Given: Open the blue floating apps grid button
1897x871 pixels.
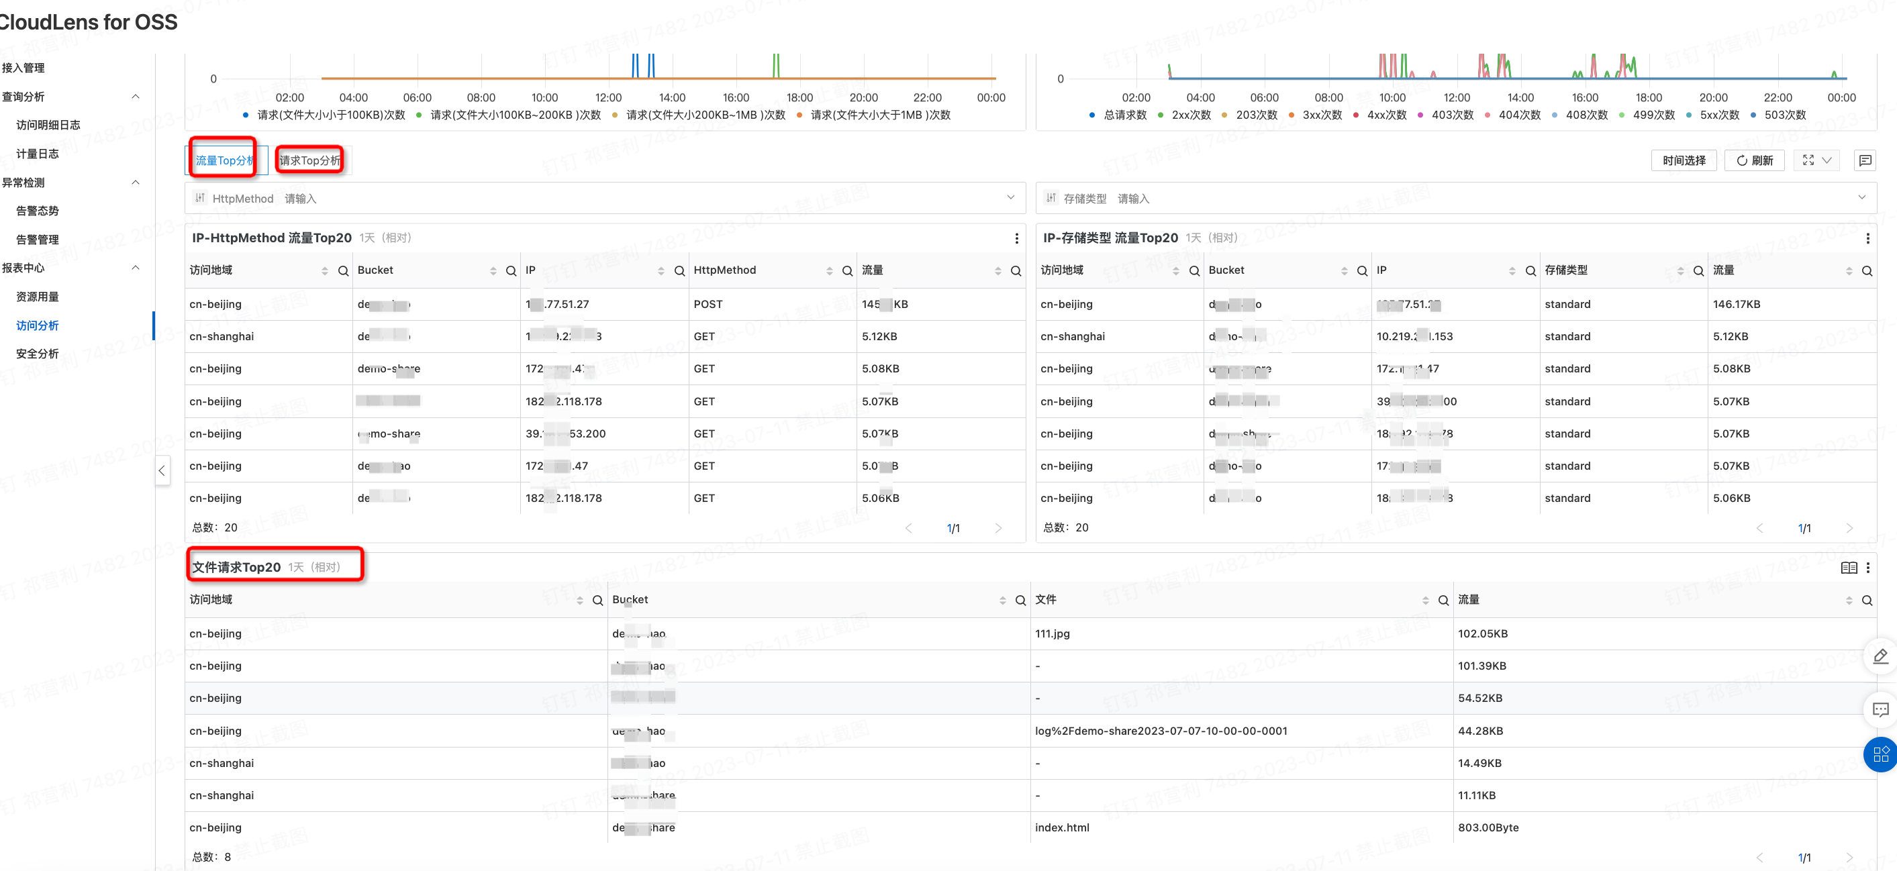Looking at the screenshot, I should [x=1880, y=754].
